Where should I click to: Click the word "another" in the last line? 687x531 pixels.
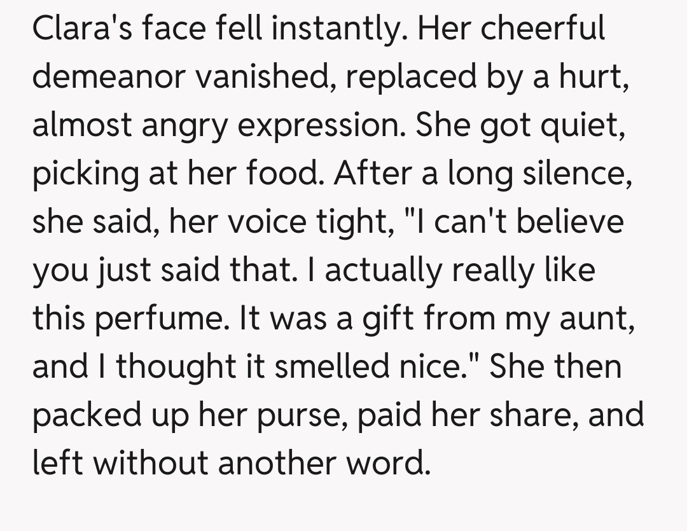[x=275, y=464]
